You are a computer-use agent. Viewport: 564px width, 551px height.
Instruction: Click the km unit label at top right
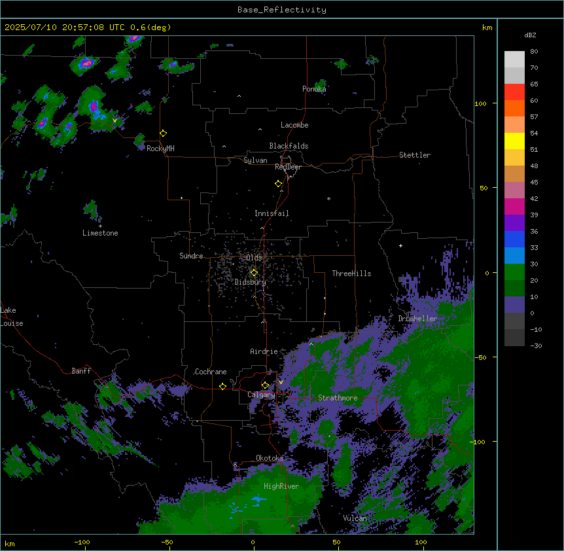pos(487,27)
